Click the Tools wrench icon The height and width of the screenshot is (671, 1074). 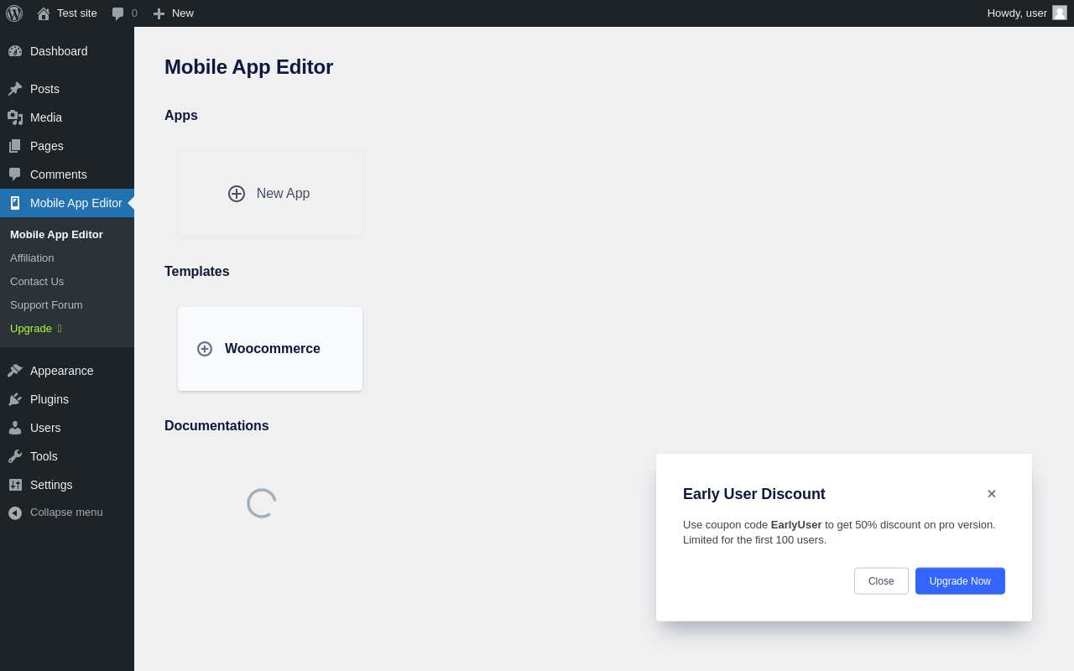15,456
